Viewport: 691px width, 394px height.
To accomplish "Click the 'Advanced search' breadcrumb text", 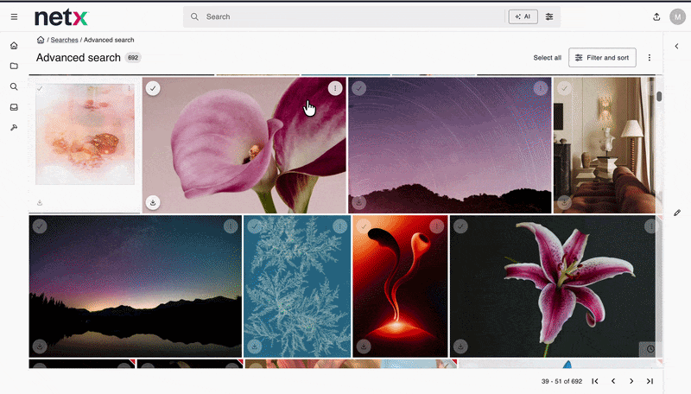I will point(109,40).
